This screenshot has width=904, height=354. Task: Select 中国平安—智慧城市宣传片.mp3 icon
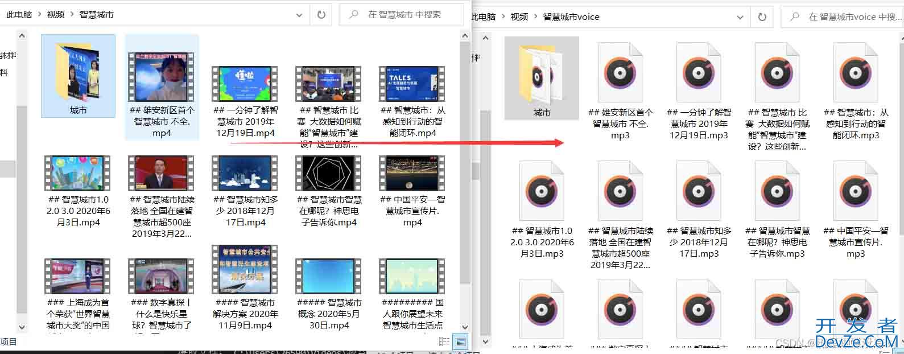pos(856,191)
